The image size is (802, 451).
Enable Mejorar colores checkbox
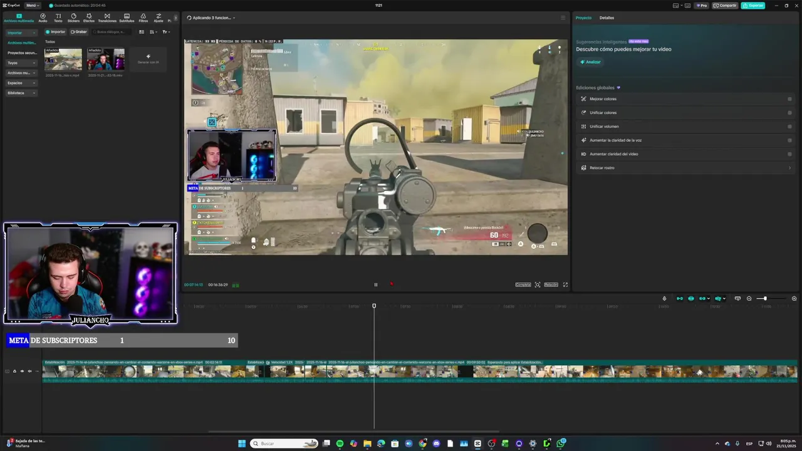click(x=789, y=99)
